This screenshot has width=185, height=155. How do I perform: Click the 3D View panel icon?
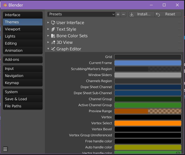pos(53,42)
